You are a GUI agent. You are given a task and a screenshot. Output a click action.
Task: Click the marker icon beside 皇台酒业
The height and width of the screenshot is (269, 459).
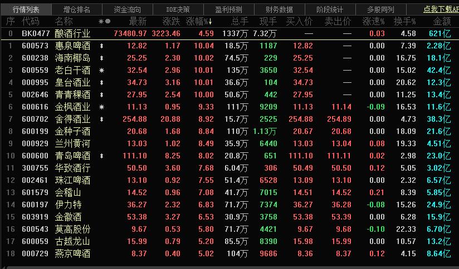point(101,83)
